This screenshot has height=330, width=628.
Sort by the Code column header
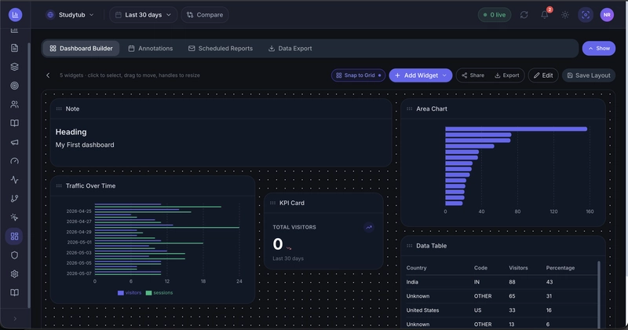[x=480, y=268]
